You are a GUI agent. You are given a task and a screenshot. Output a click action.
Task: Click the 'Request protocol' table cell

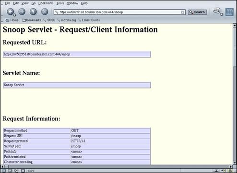[x=37, y=141]
